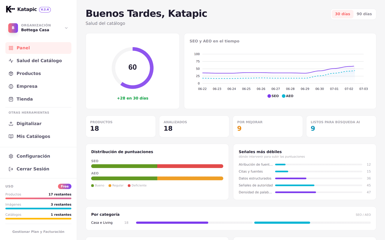Click the AEO distribution bar
Image resolution: width=385 pixels, height=240 pixels.
pos(157,178)
